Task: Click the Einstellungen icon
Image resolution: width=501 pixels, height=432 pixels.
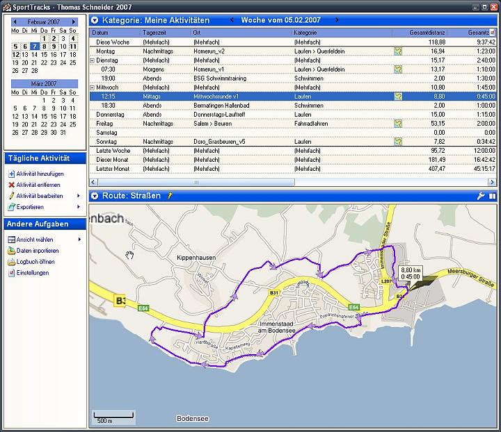Action: tap(12, 273)
